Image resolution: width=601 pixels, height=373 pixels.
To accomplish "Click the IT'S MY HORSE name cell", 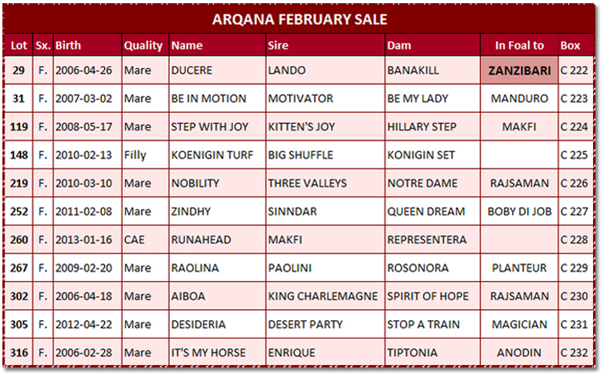I will [x=217, y=352].
